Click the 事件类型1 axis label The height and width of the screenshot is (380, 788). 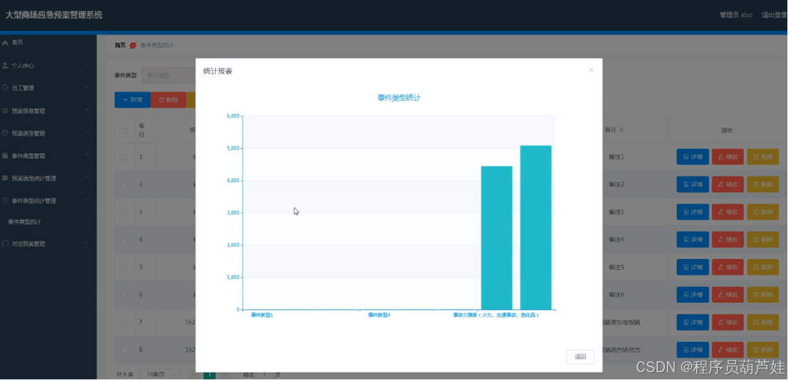click(x=262, y=315)
